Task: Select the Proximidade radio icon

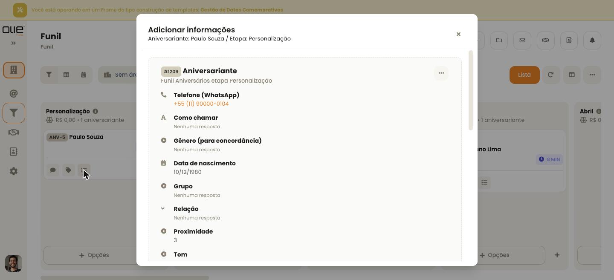Action: pos(163,231)
